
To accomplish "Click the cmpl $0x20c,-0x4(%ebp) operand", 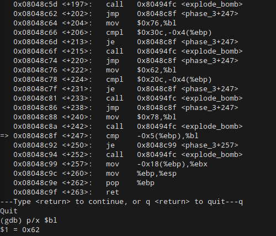I will [174, 80].
